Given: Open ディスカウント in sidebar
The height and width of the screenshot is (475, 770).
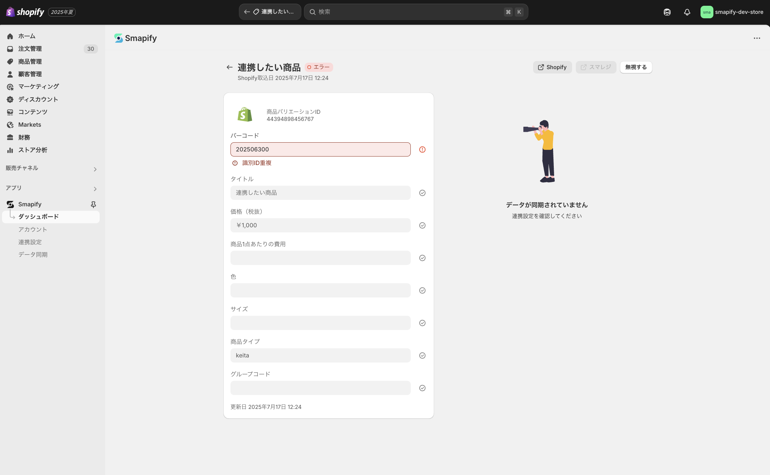Looking at the screenshot, I should (38, 100).
